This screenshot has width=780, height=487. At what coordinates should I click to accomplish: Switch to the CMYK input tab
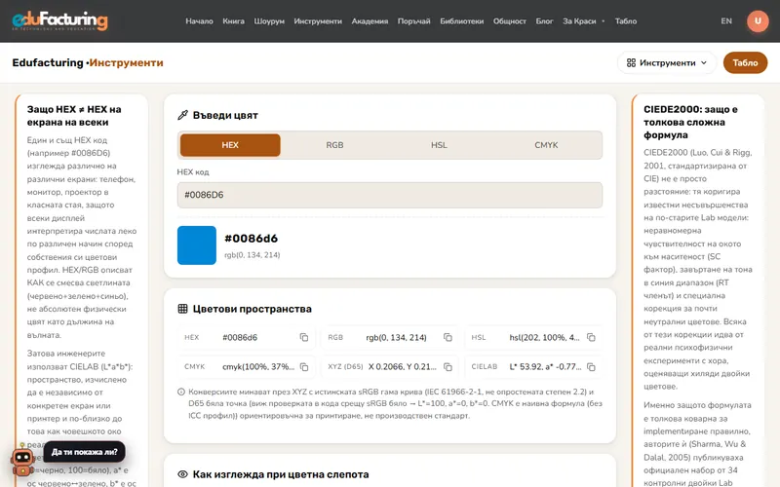point(546,145)
